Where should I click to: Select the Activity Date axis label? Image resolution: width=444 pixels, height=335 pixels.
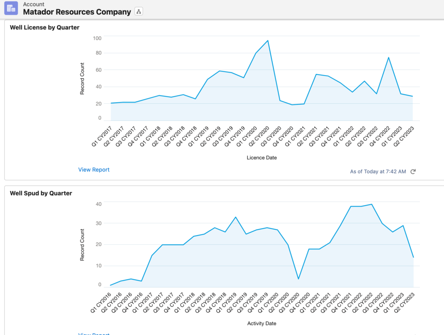[x=262, y=323]
